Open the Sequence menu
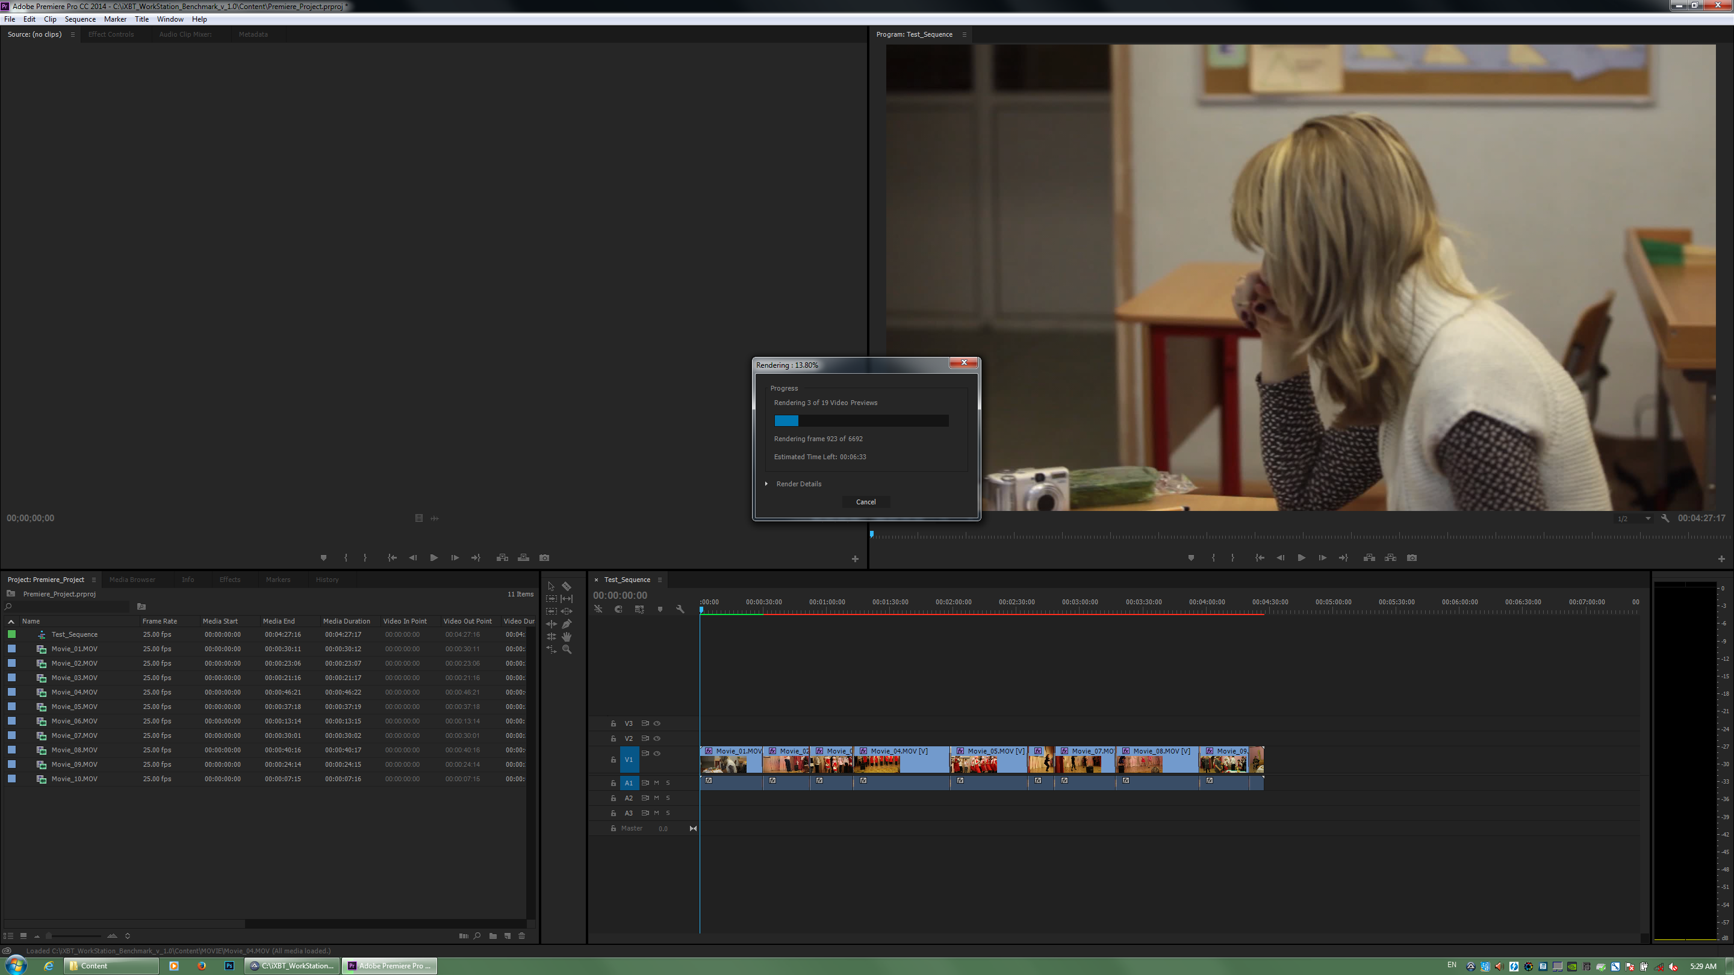This screenshot has height=975, width=1734. (79, 19)
